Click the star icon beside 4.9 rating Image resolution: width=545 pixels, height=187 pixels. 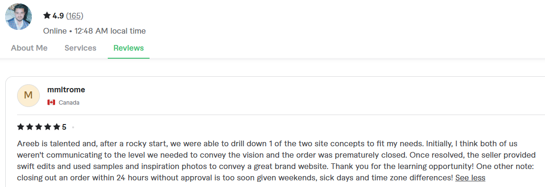tap(47, 16)
